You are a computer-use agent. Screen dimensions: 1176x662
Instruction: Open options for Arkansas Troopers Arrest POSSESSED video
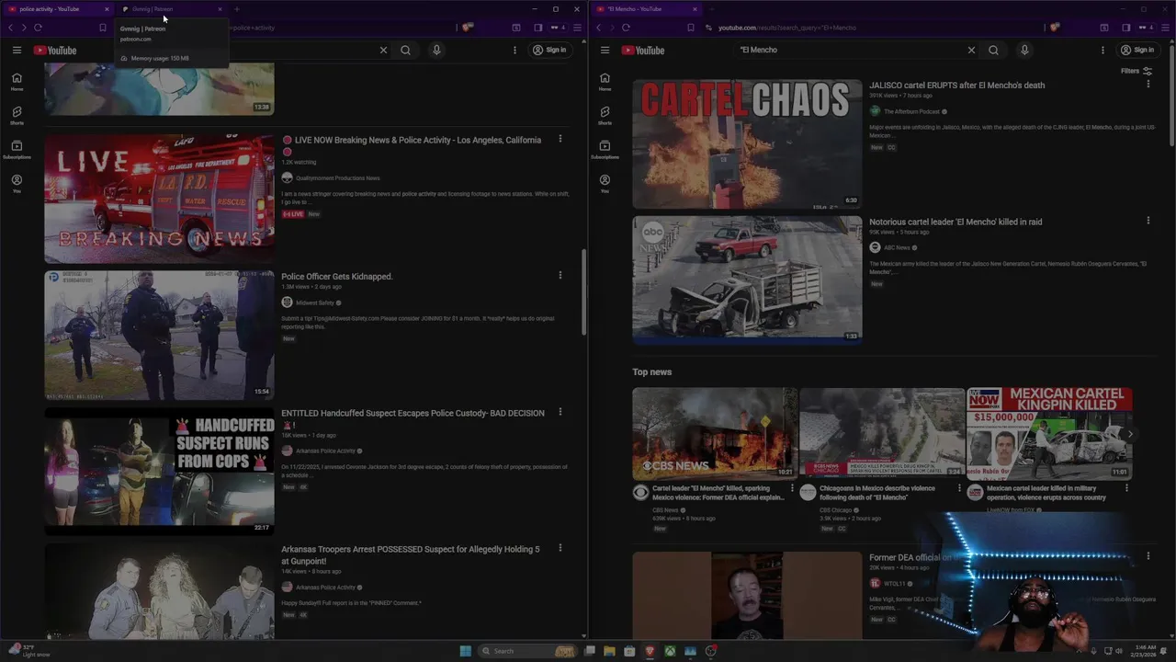click(560, 548)
